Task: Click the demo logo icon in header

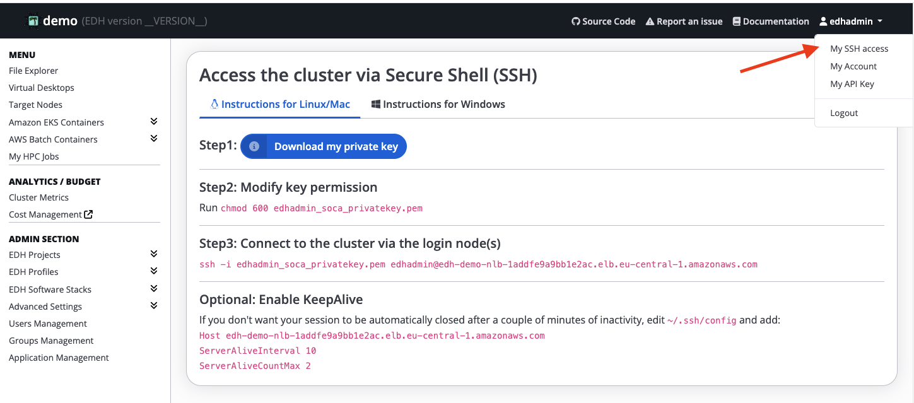Action: click(32, 21)
